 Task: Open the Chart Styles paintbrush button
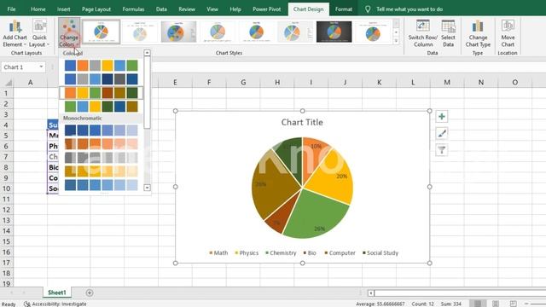click(x=442, y=133)
